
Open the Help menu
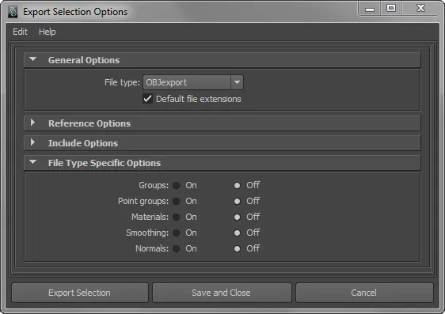[47, 32]
